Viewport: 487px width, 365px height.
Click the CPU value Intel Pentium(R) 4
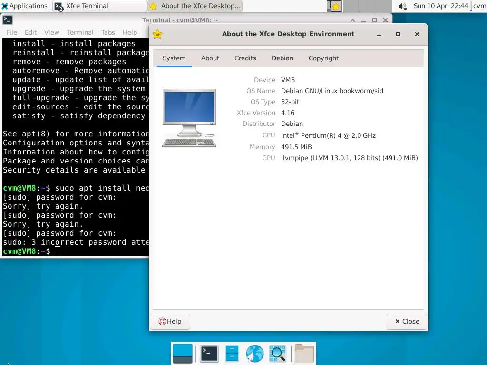[x=328, y=135]
